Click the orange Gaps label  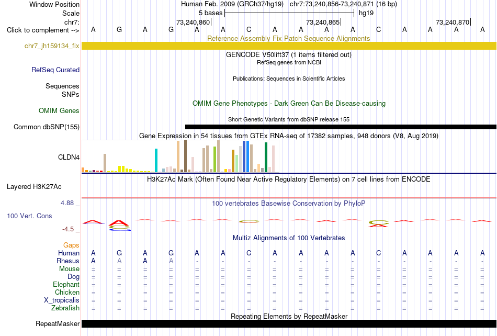[71, 245]
